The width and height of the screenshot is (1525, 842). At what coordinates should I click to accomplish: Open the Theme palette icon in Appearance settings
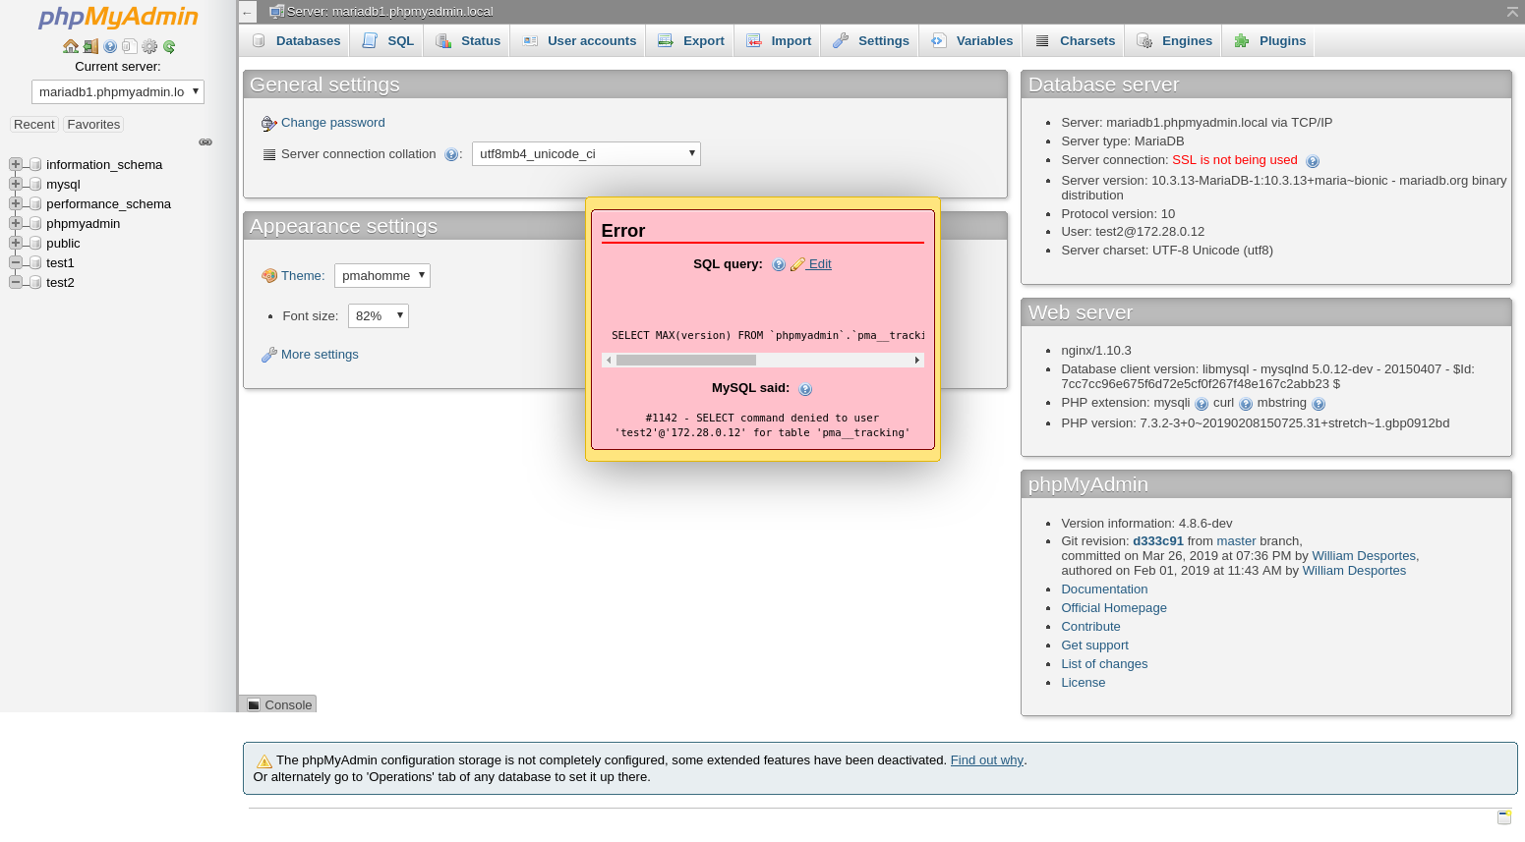click(269, 275)
